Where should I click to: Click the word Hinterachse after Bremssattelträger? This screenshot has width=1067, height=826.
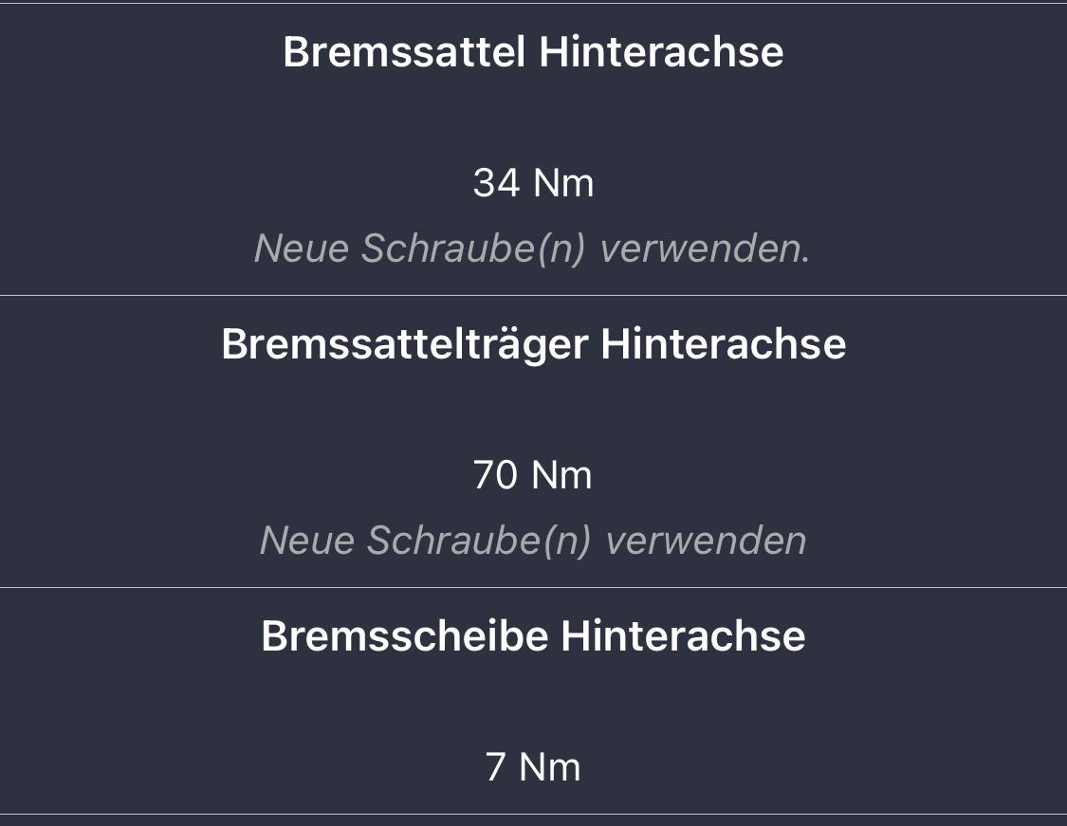724,343
